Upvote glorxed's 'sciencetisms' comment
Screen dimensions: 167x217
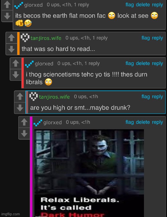[x=16, y=63]
